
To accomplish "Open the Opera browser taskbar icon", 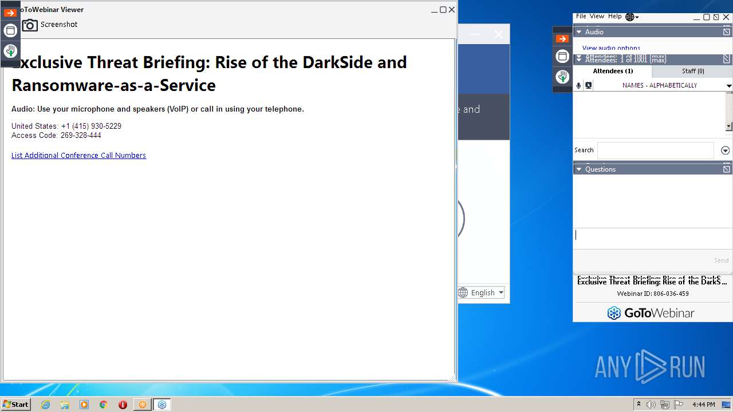I will click(123, 405).
